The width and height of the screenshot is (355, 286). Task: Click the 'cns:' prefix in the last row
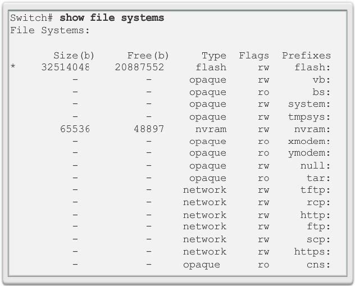pos(318,265)
